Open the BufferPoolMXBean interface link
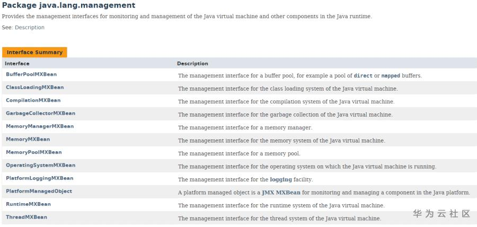 [x=31, y=74]
